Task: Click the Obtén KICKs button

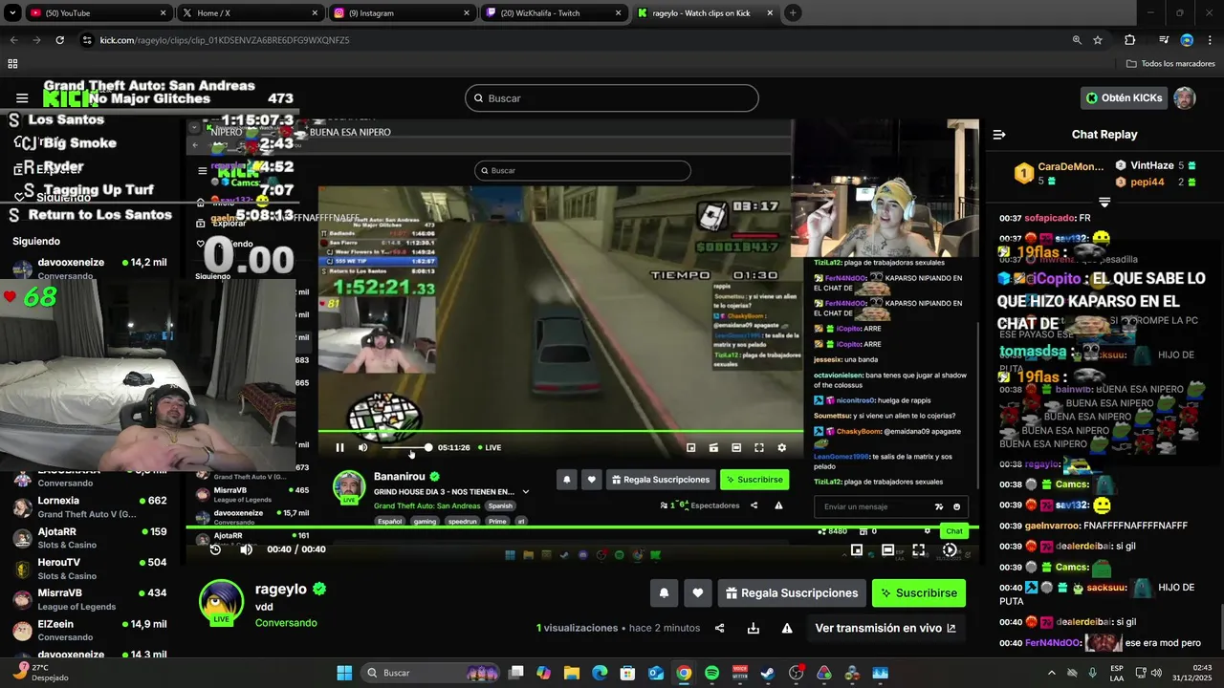Action: (1124, 97)
